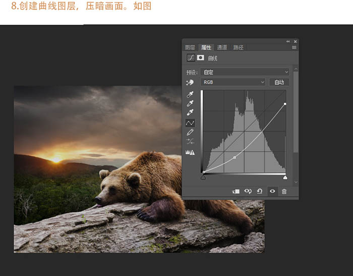Select the edit points curve tool
The width and height of the screenshot is (353, 276).
point(190,123)
